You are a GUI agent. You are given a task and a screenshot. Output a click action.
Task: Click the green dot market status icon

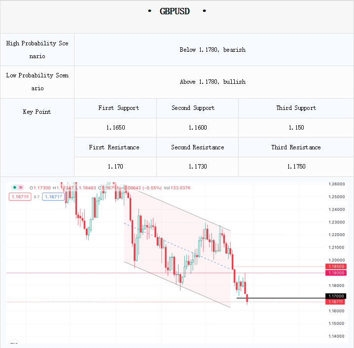(15, 187)
